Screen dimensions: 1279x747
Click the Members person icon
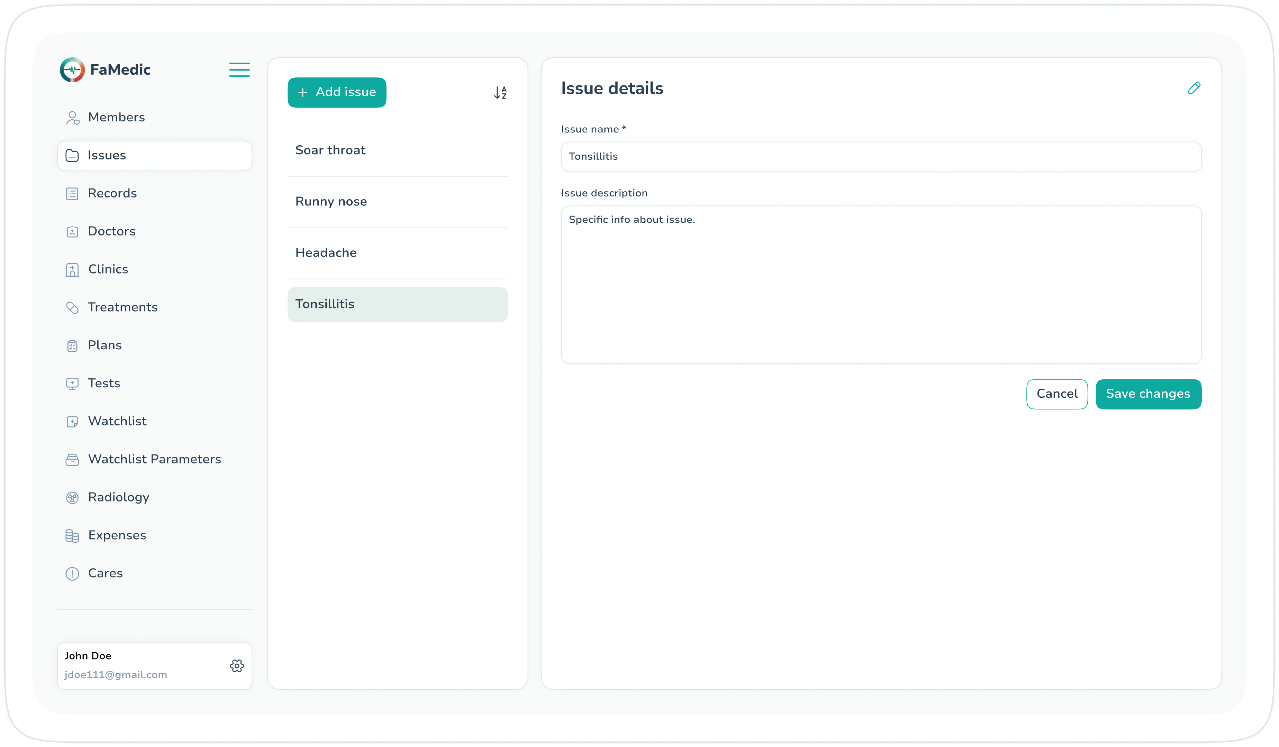pos(73,118)
